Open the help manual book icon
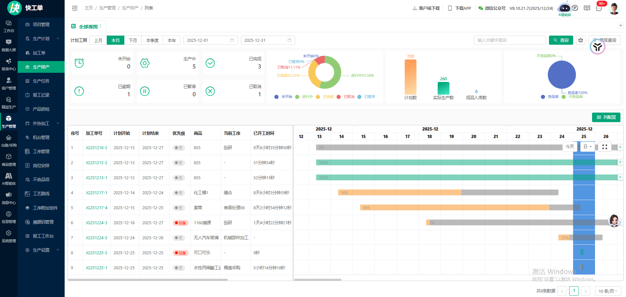The width and height of the screenshot is (626, 297). (x=587, y=8)
